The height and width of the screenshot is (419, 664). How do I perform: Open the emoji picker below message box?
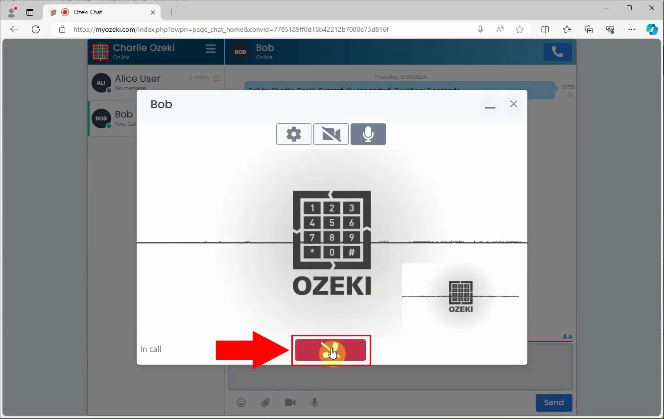pyautogui.click(x=241, y=403)
